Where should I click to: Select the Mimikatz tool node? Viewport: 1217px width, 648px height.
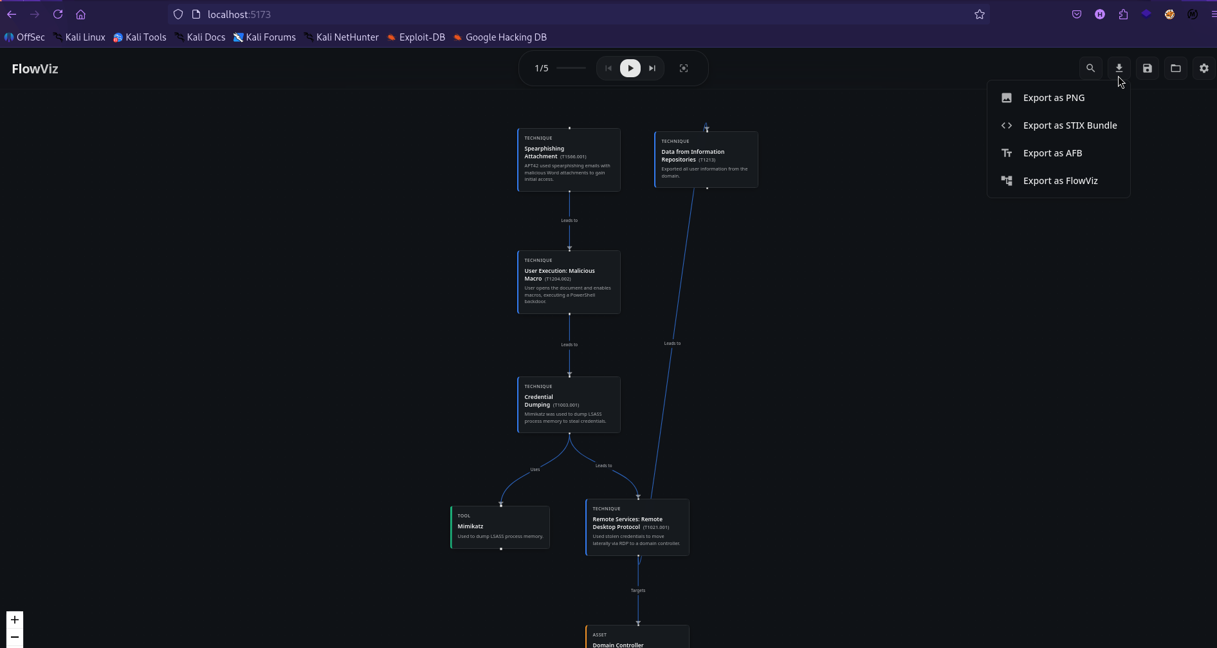[500, 527]
